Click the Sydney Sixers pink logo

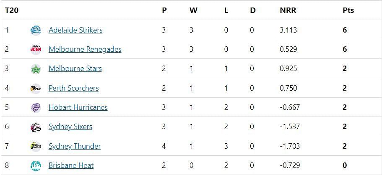click(36, 127)
